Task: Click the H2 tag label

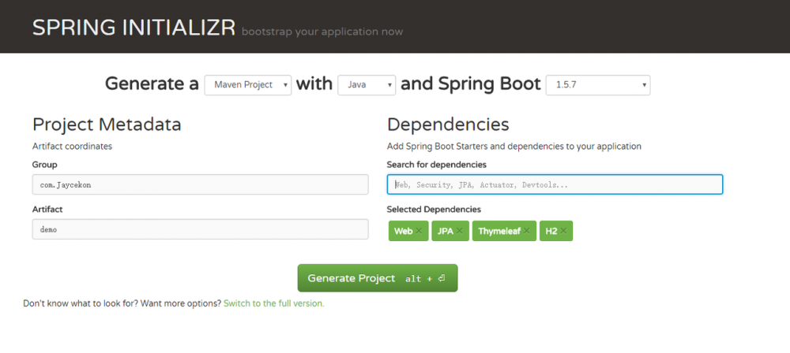Action: pyautogui.click(x=551, y=231)
